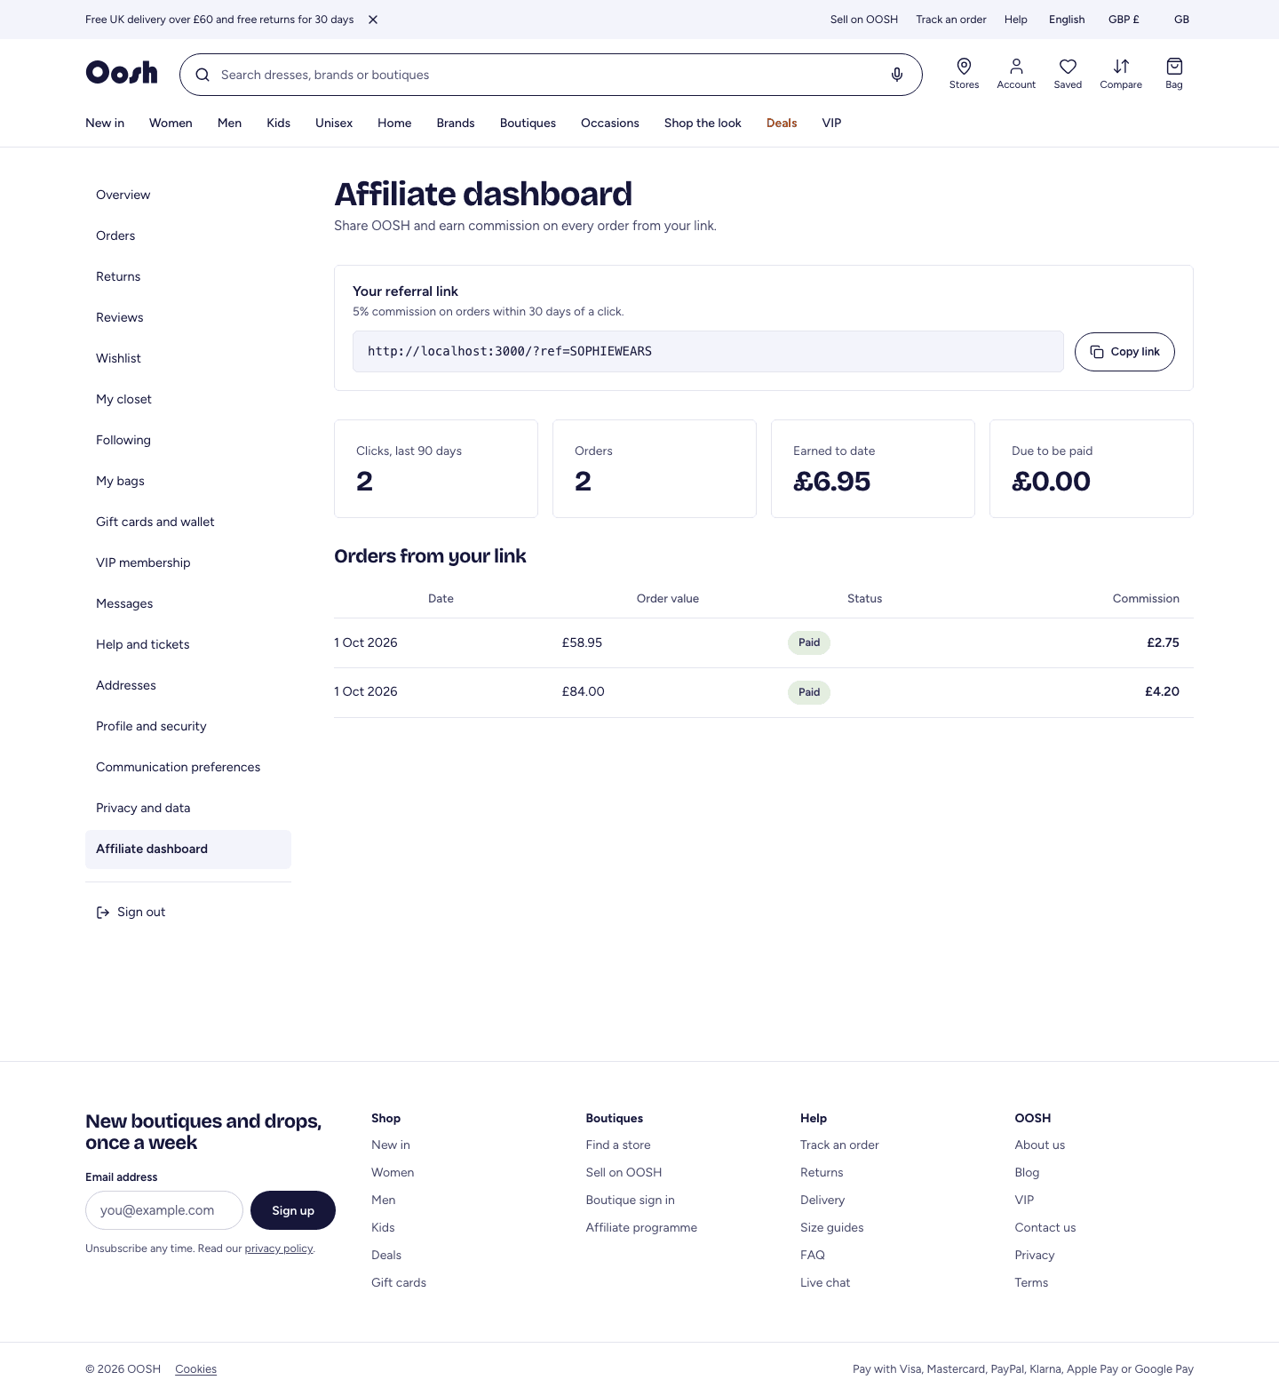Open the Deals navigation item
The height and width of the screenshot is (1396, 1279).
(782, 123)
